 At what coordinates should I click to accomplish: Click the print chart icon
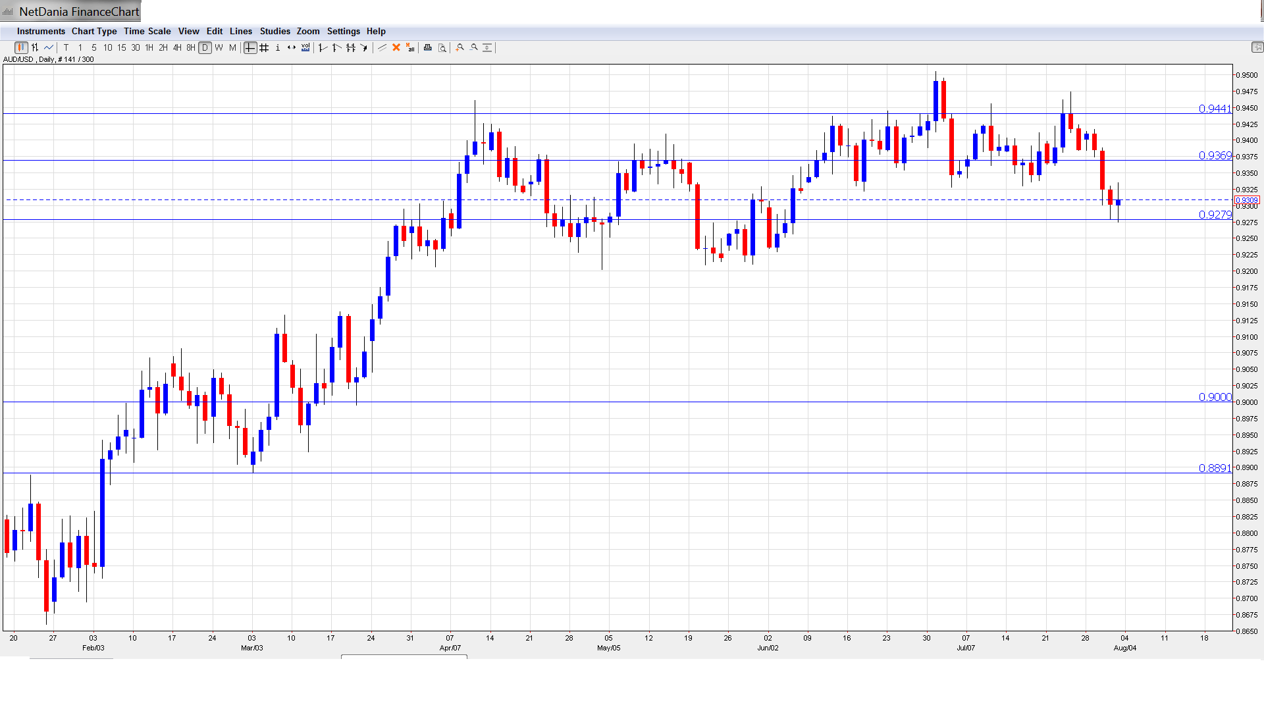pos(428,47)
